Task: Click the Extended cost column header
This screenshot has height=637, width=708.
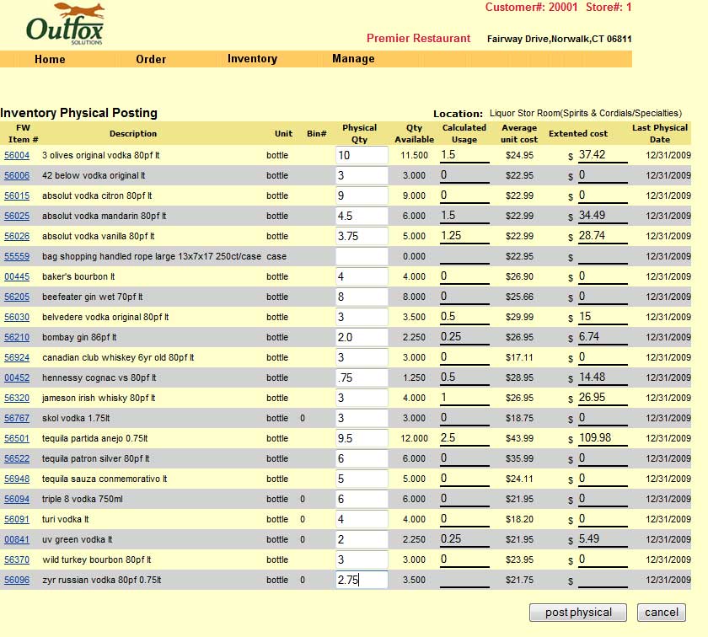Action: coord(578,133)
